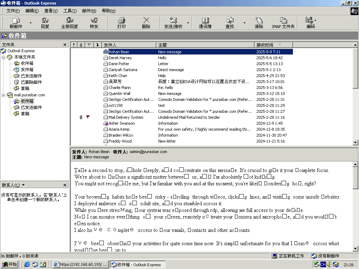The width and height of the screenshot is (359, 269).
Task: Click the Reply (回复) toolbar icon
Action: pos(45,23)
